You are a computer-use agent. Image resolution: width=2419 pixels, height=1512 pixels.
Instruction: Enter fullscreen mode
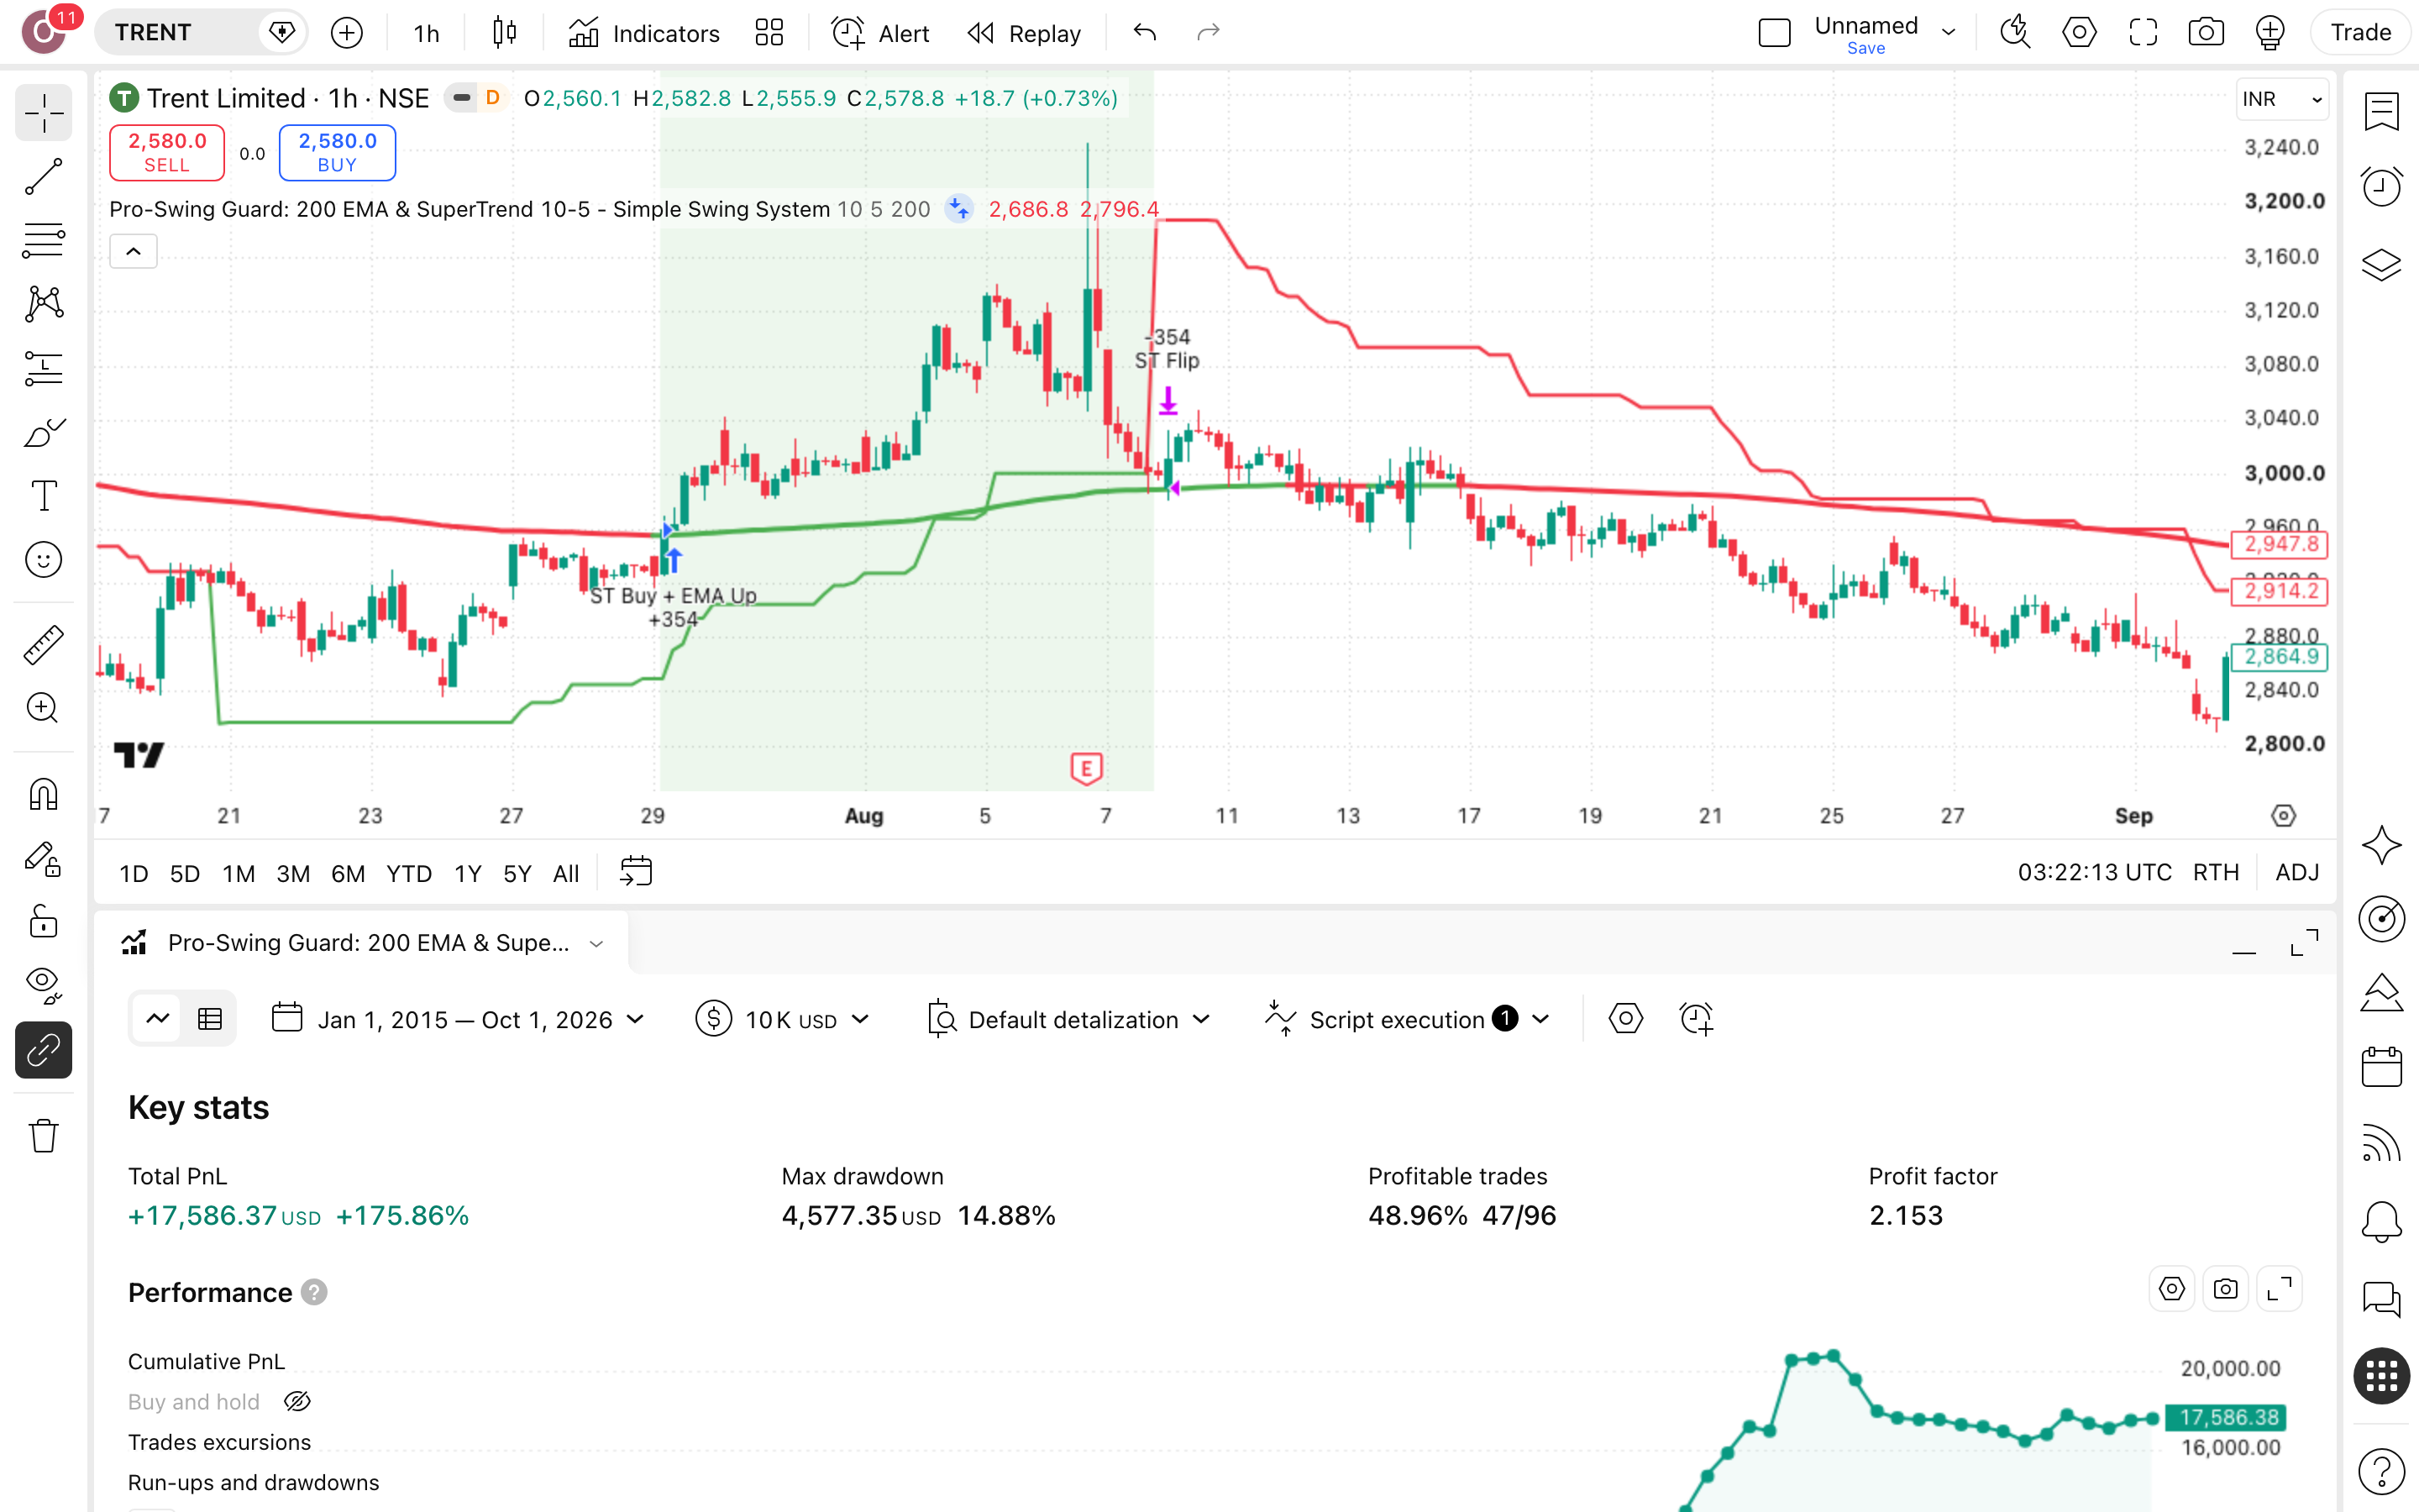[2142, 33]
